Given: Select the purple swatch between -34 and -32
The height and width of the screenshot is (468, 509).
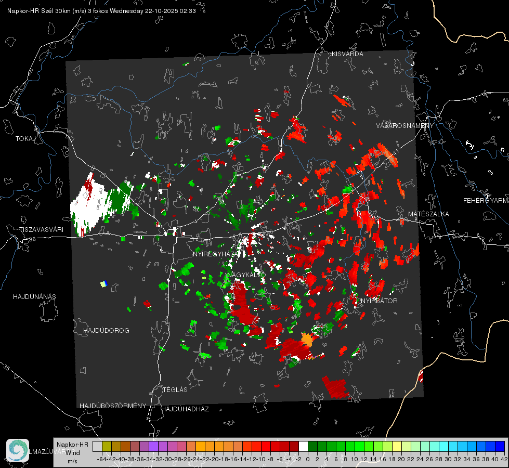Looking at the screenshot, I should click(153, 446).
